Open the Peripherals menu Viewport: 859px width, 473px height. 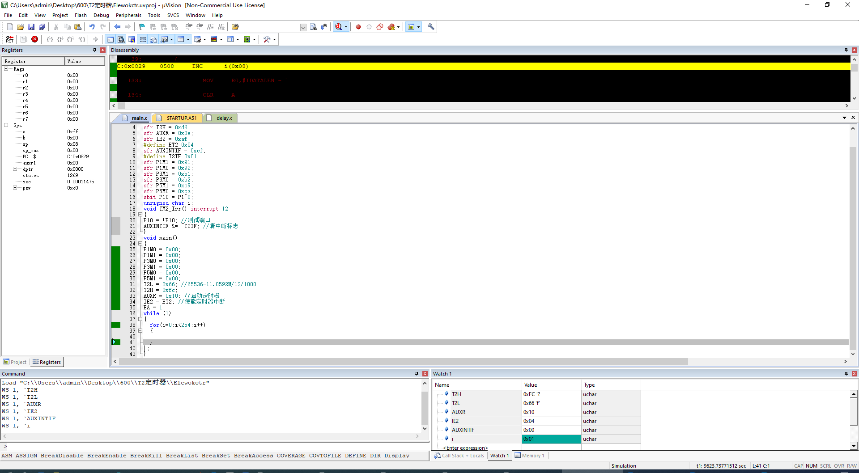tap(128, 15)
